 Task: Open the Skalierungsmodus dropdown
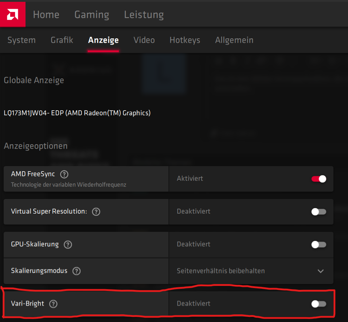pos(321,271)
